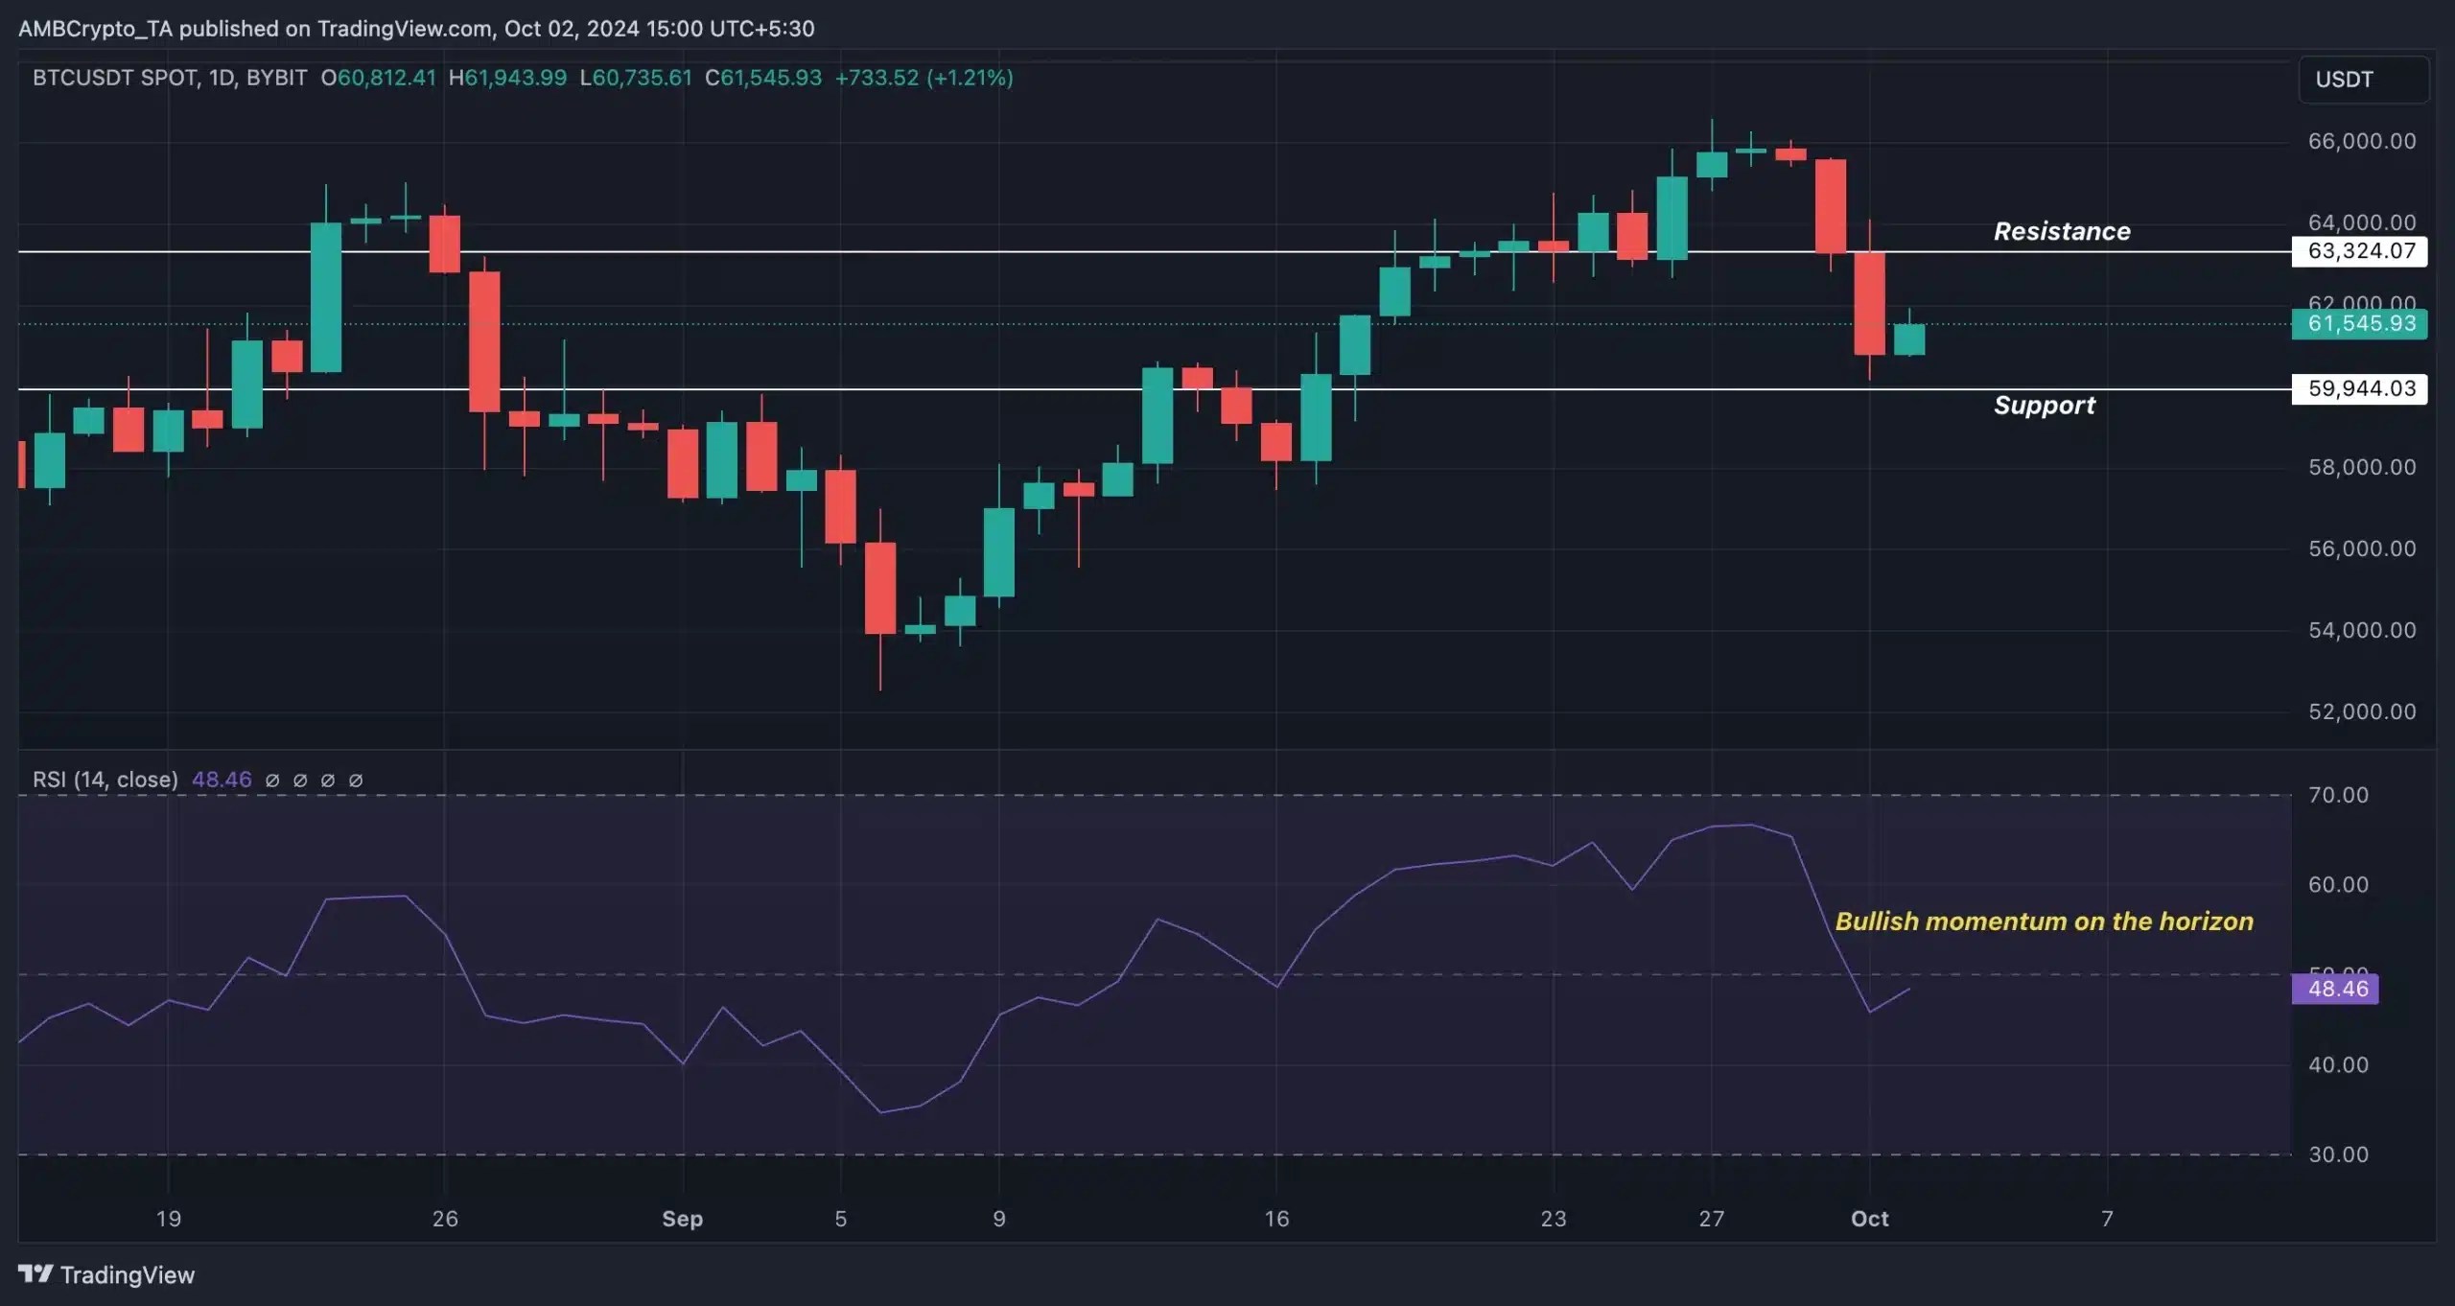
Task: Open the RSI indicator settings icon
Action: pos(301,780)
